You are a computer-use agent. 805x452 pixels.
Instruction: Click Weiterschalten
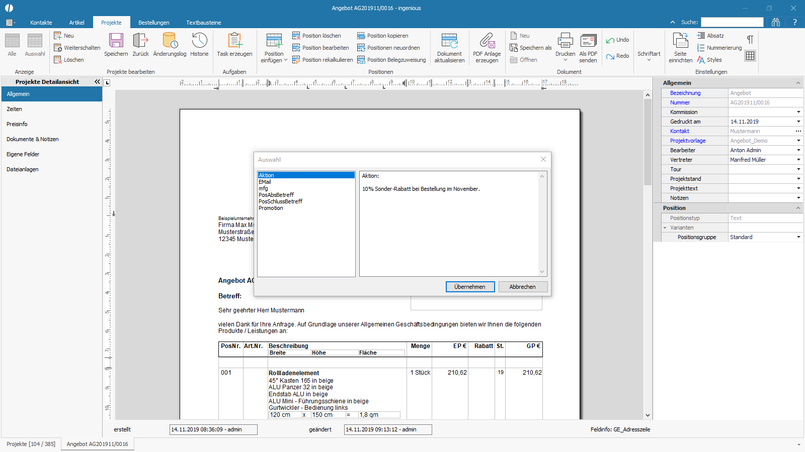point(77,48)
